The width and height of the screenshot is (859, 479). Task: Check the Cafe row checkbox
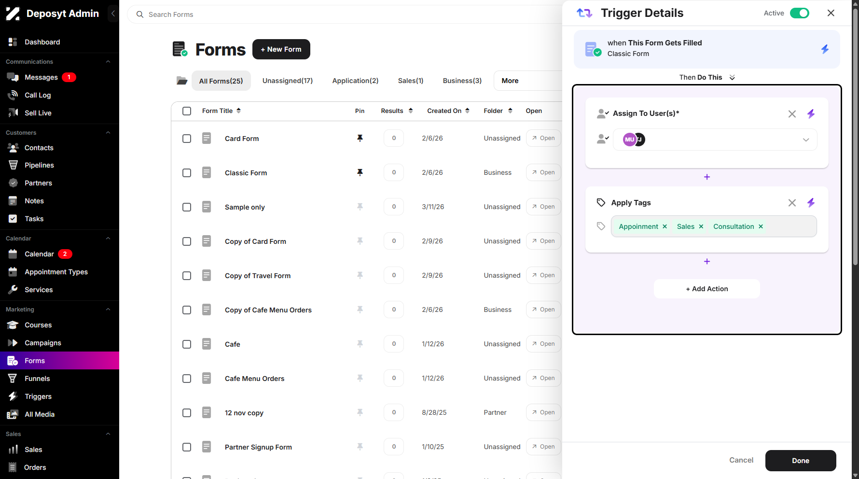point(187,344)
